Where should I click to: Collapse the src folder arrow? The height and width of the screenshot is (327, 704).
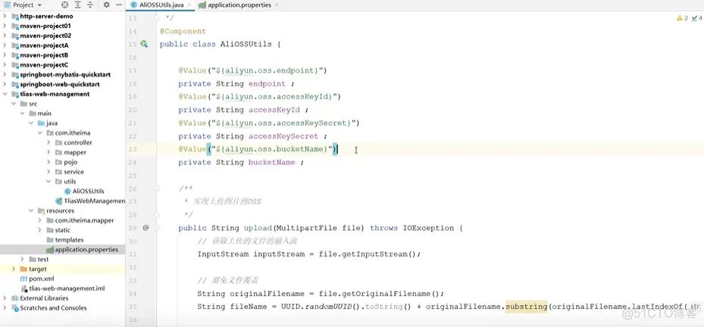[x=14, y=104]
